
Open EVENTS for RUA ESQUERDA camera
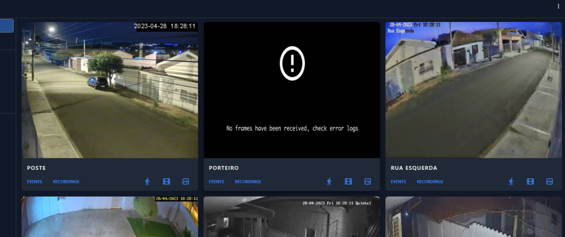click(398, 182)
